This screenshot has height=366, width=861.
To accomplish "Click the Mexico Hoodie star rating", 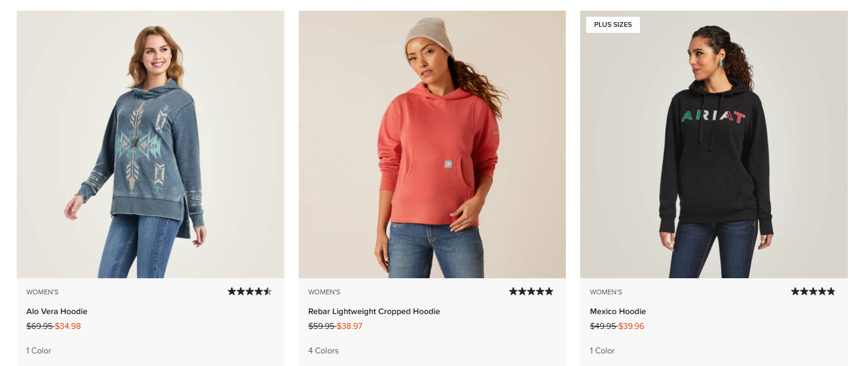I will click(813, 291).
